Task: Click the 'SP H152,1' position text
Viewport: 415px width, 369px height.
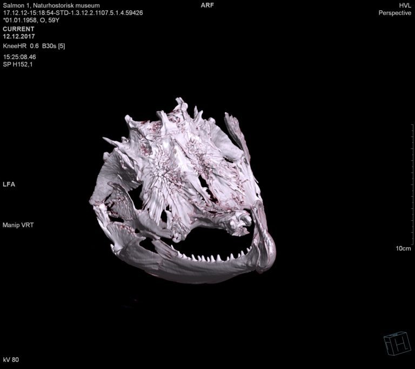Action: pyautogui.click(x=18, y=64)
